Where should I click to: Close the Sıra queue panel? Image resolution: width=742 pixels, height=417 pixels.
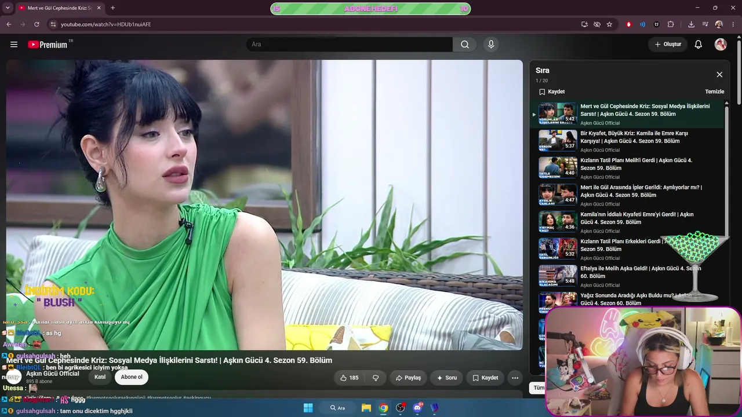(x=719, y=75)
